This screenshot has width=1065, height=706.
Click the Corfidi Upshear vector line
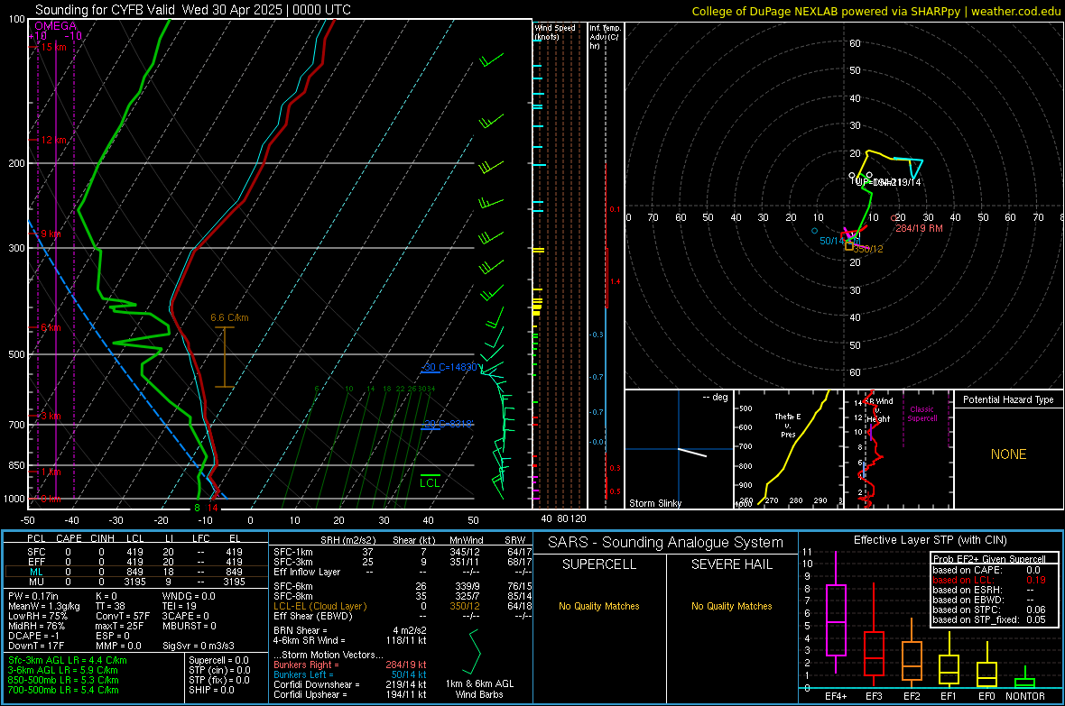tap(350, 694)
